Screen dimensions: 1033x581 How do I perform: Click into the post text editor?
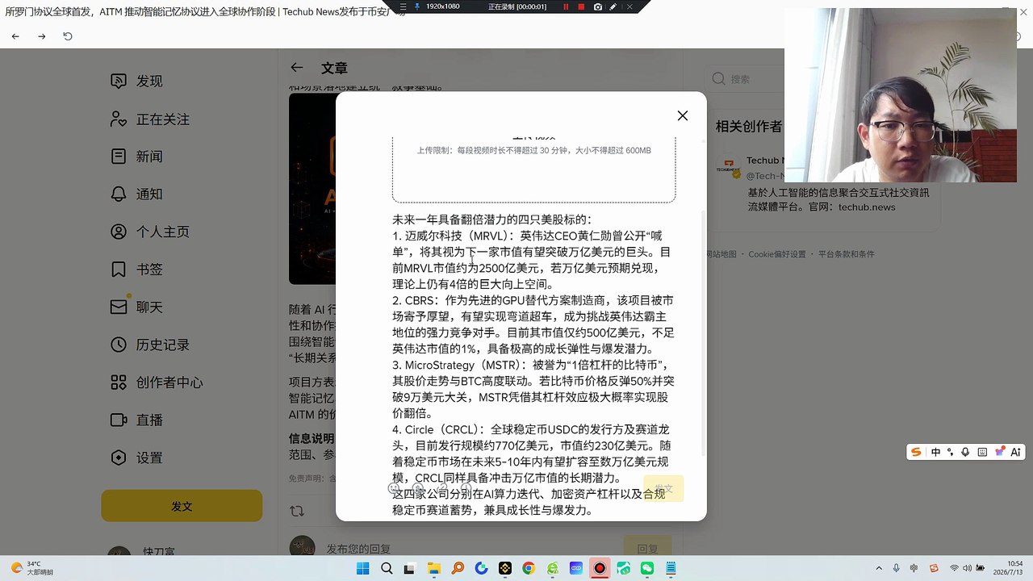tap(533, 363)
